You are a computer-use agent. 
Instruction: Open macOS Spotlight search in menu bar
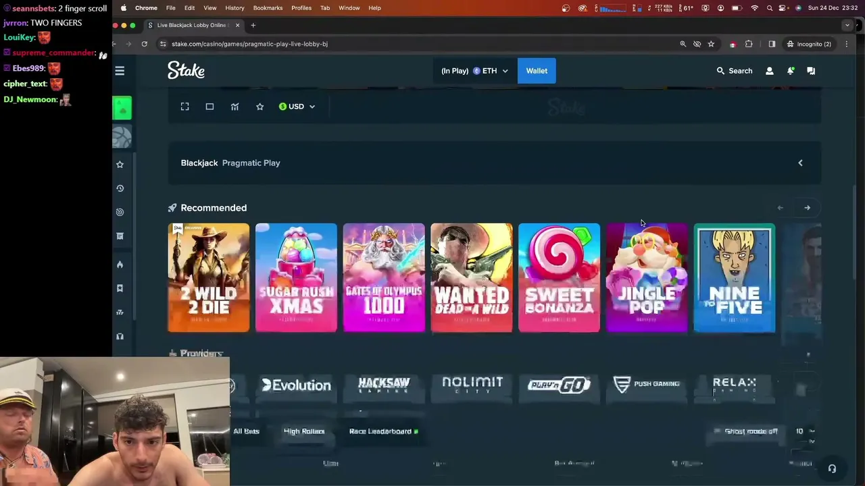770,8
